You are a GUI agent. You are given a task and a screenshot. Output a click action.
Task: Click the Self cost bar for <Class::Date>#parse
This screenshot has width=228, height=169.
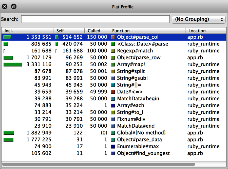56,44
